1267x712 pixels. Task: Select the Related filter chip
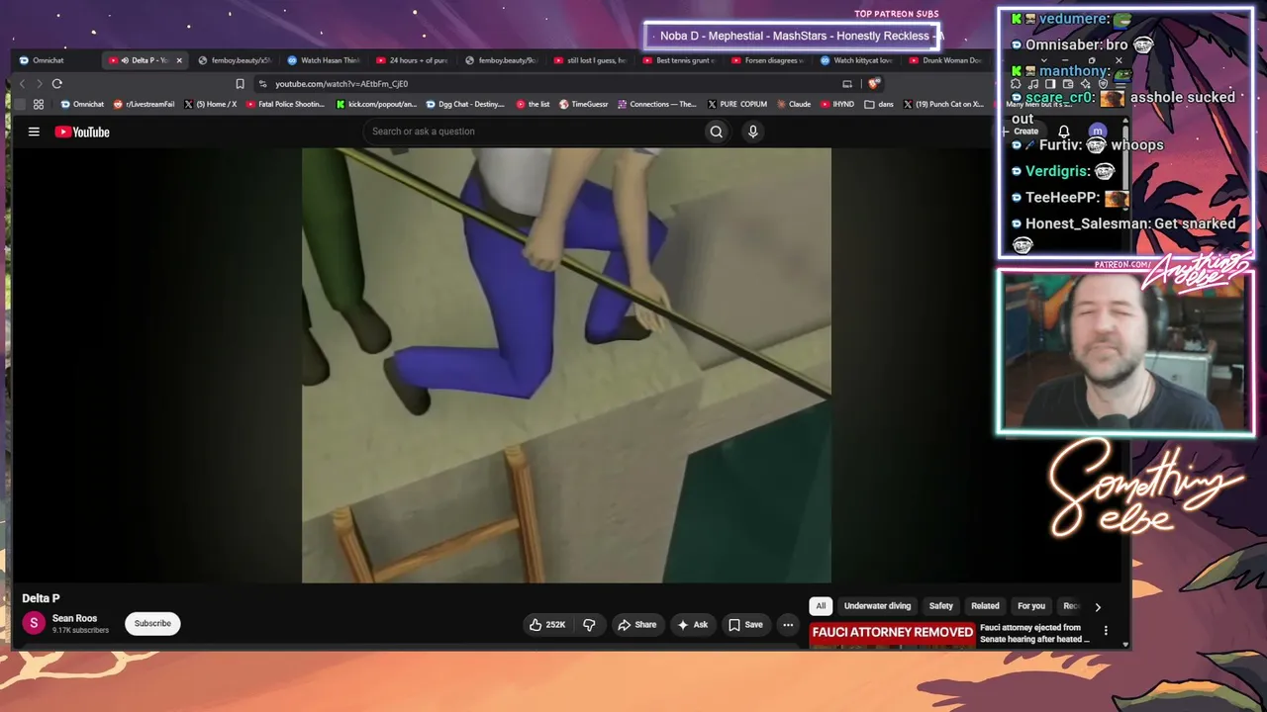tap(985, 606)
